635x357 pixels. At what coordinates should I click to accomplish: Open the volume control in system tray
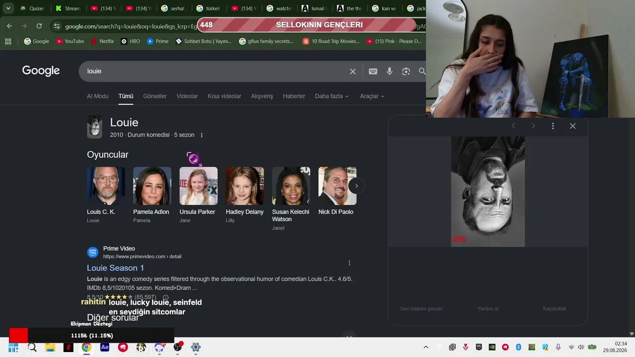point(581,347)
